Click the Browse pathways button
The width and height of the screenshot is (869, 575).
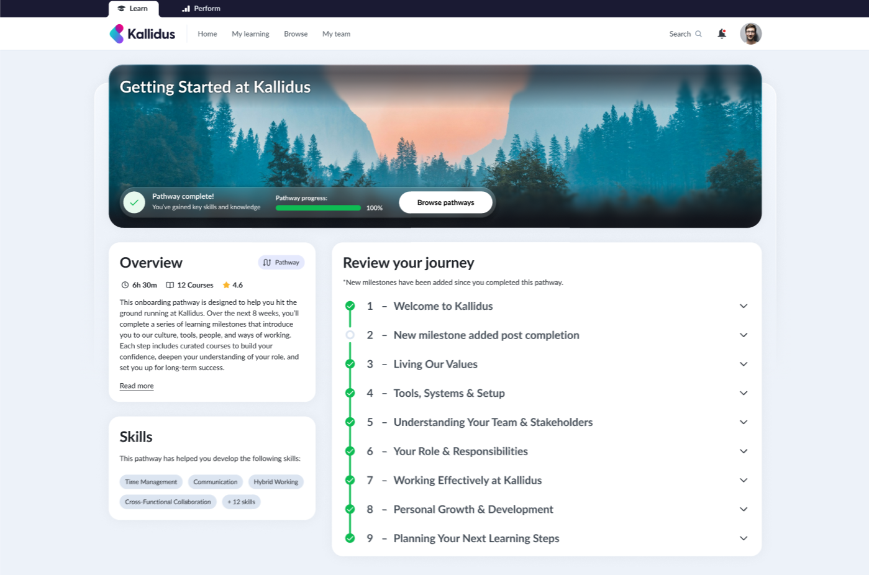445,202
